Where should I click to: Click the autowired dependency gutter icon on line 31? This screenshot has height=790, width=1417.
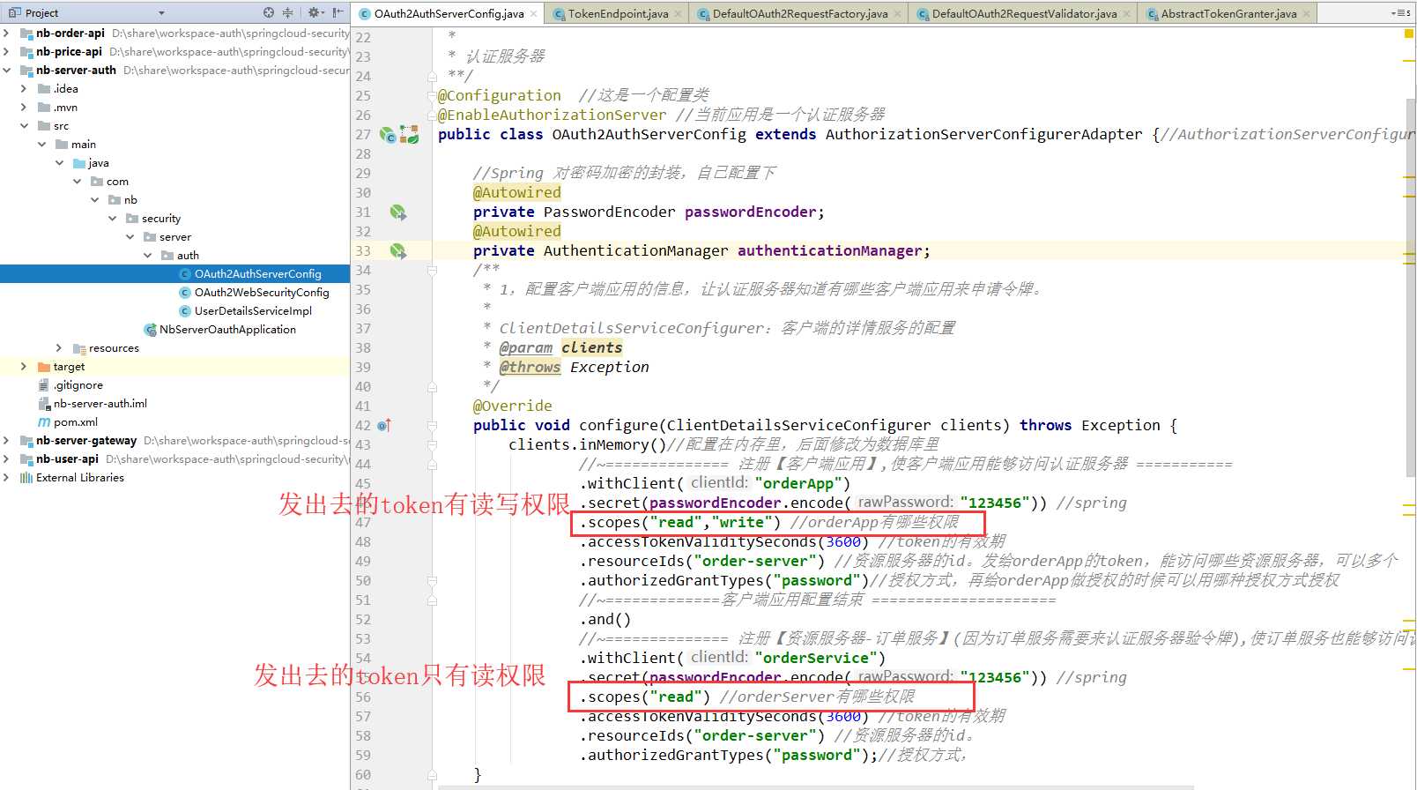pos(398,212)
